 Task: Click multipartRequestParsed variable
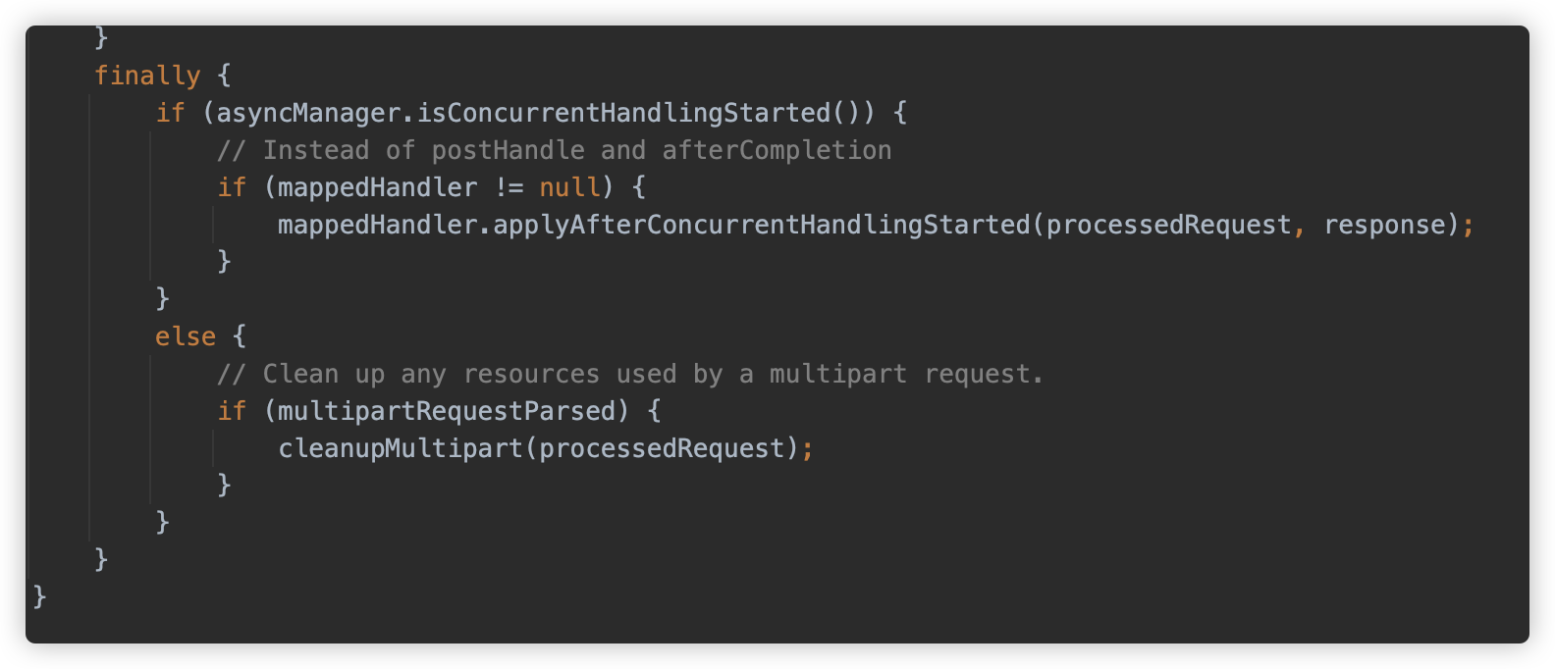click(x=447, y=411)
